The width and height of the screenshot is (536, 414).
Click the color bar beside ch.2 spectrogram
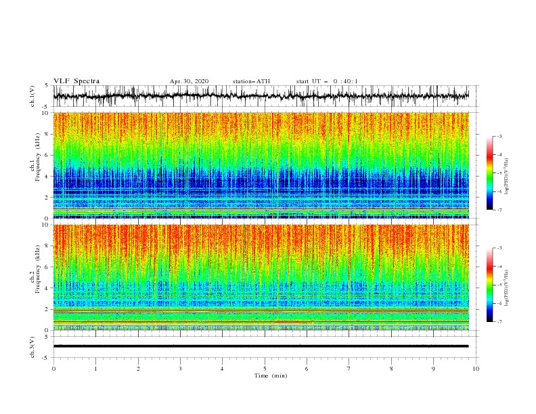pyautogui.click(x=489, y=285)
